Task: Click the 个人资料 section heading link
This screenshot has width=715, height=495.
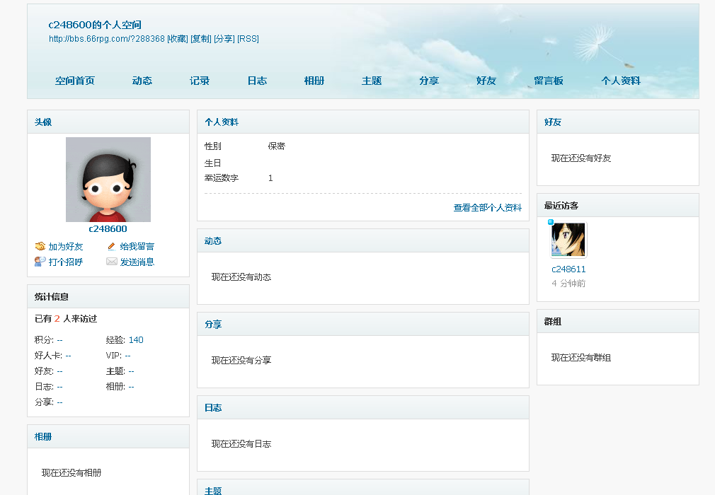Action: coord(222,122)
